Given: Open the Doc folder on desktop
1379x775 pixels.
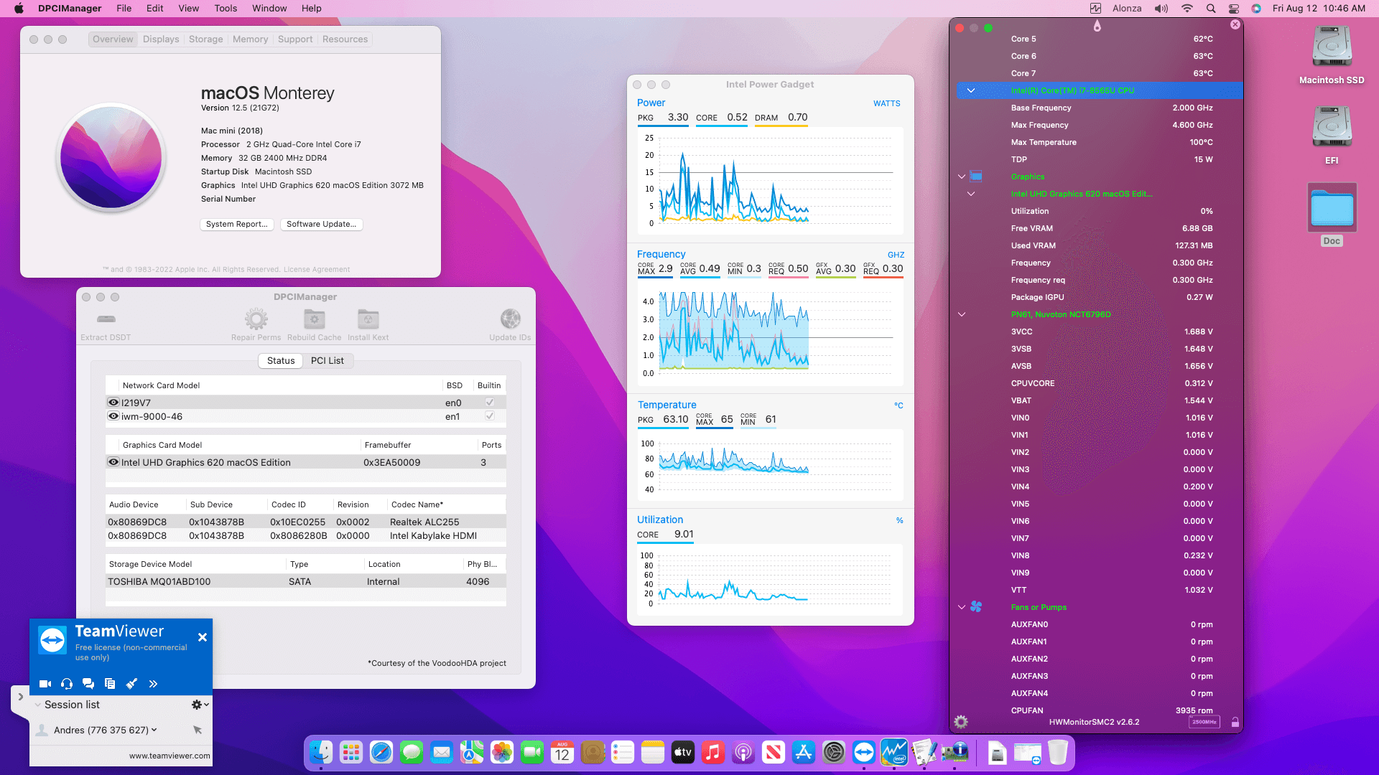Looking at the screenshot, I should pos(1332,215).
